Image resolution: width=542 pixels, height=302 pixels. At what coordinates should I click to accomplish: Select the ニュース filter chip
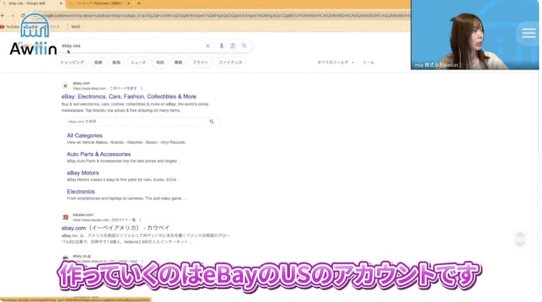click(x=138, y=62)
